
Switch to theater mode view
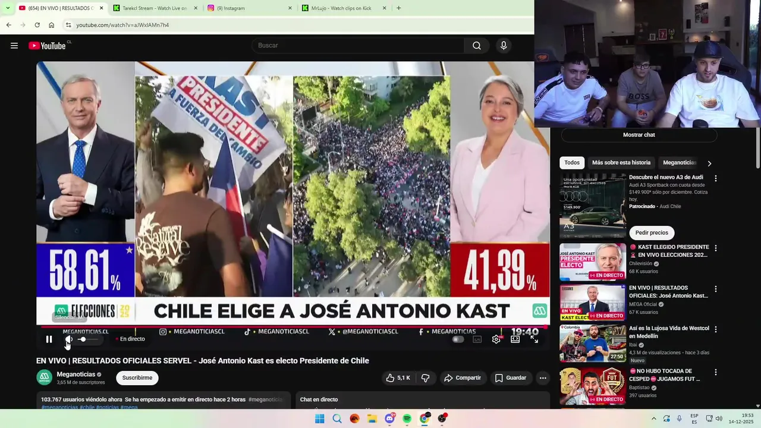(515, 339)
